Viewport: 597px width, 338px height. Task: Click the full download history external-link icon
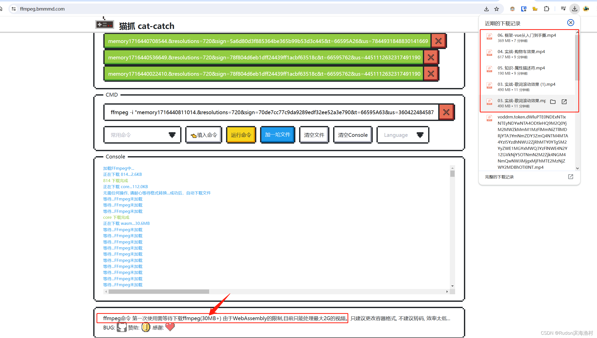pyautogui.click(x=571, y=177)
